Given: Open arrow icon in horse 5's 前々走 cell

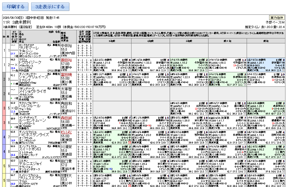Looking at the screenshot, I should pos(245,113).
